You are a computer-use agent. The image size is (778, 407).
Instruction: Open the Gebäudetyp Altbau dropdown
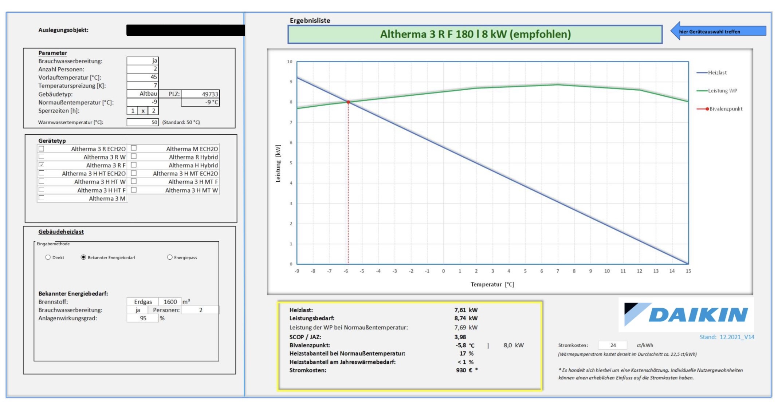143,94
